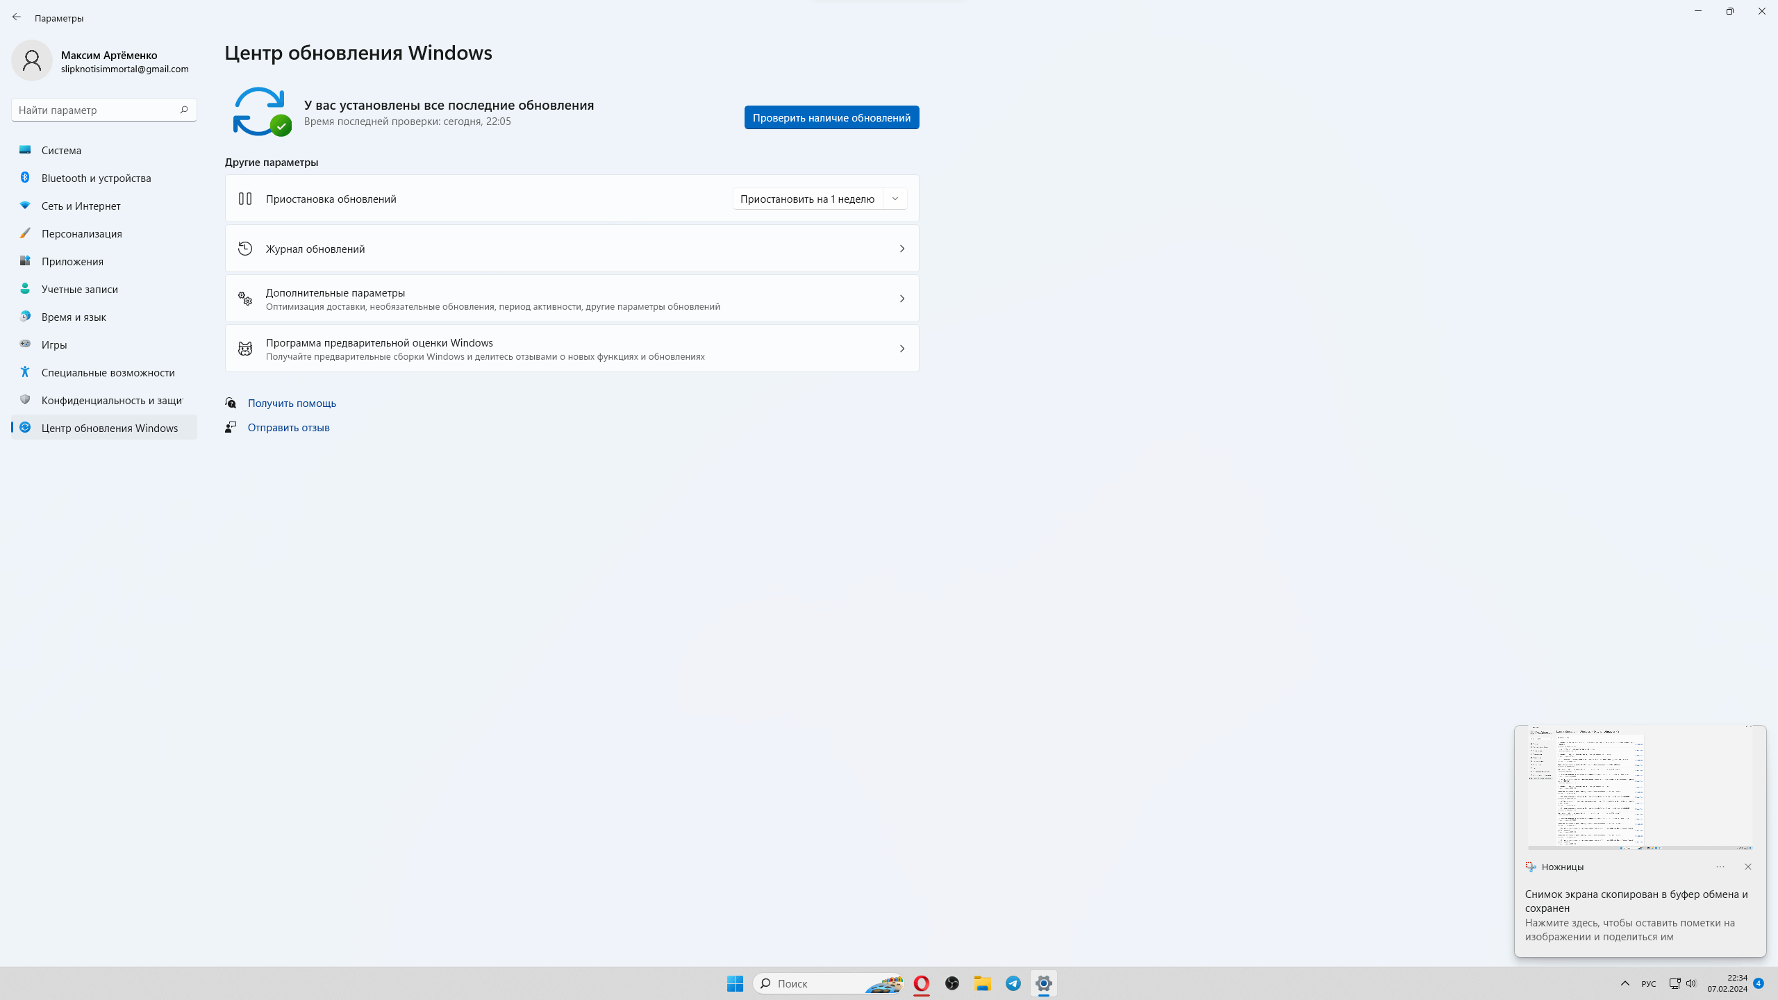Open OBS Studio from taskbar
This screenshot has width=1778, height=1000.
point(952,983)
